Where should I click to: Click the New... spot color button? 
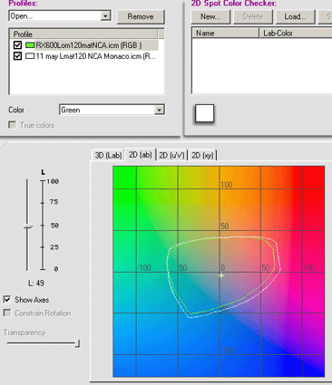coord(210,16)
